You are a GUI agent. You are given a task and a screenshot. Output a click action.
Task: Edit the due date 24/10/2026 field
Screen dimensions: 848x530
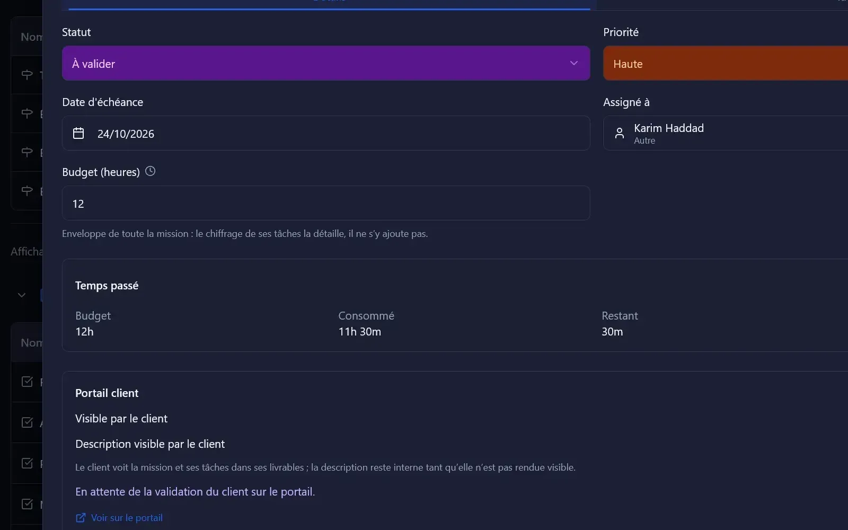click(x=326, y=133)
